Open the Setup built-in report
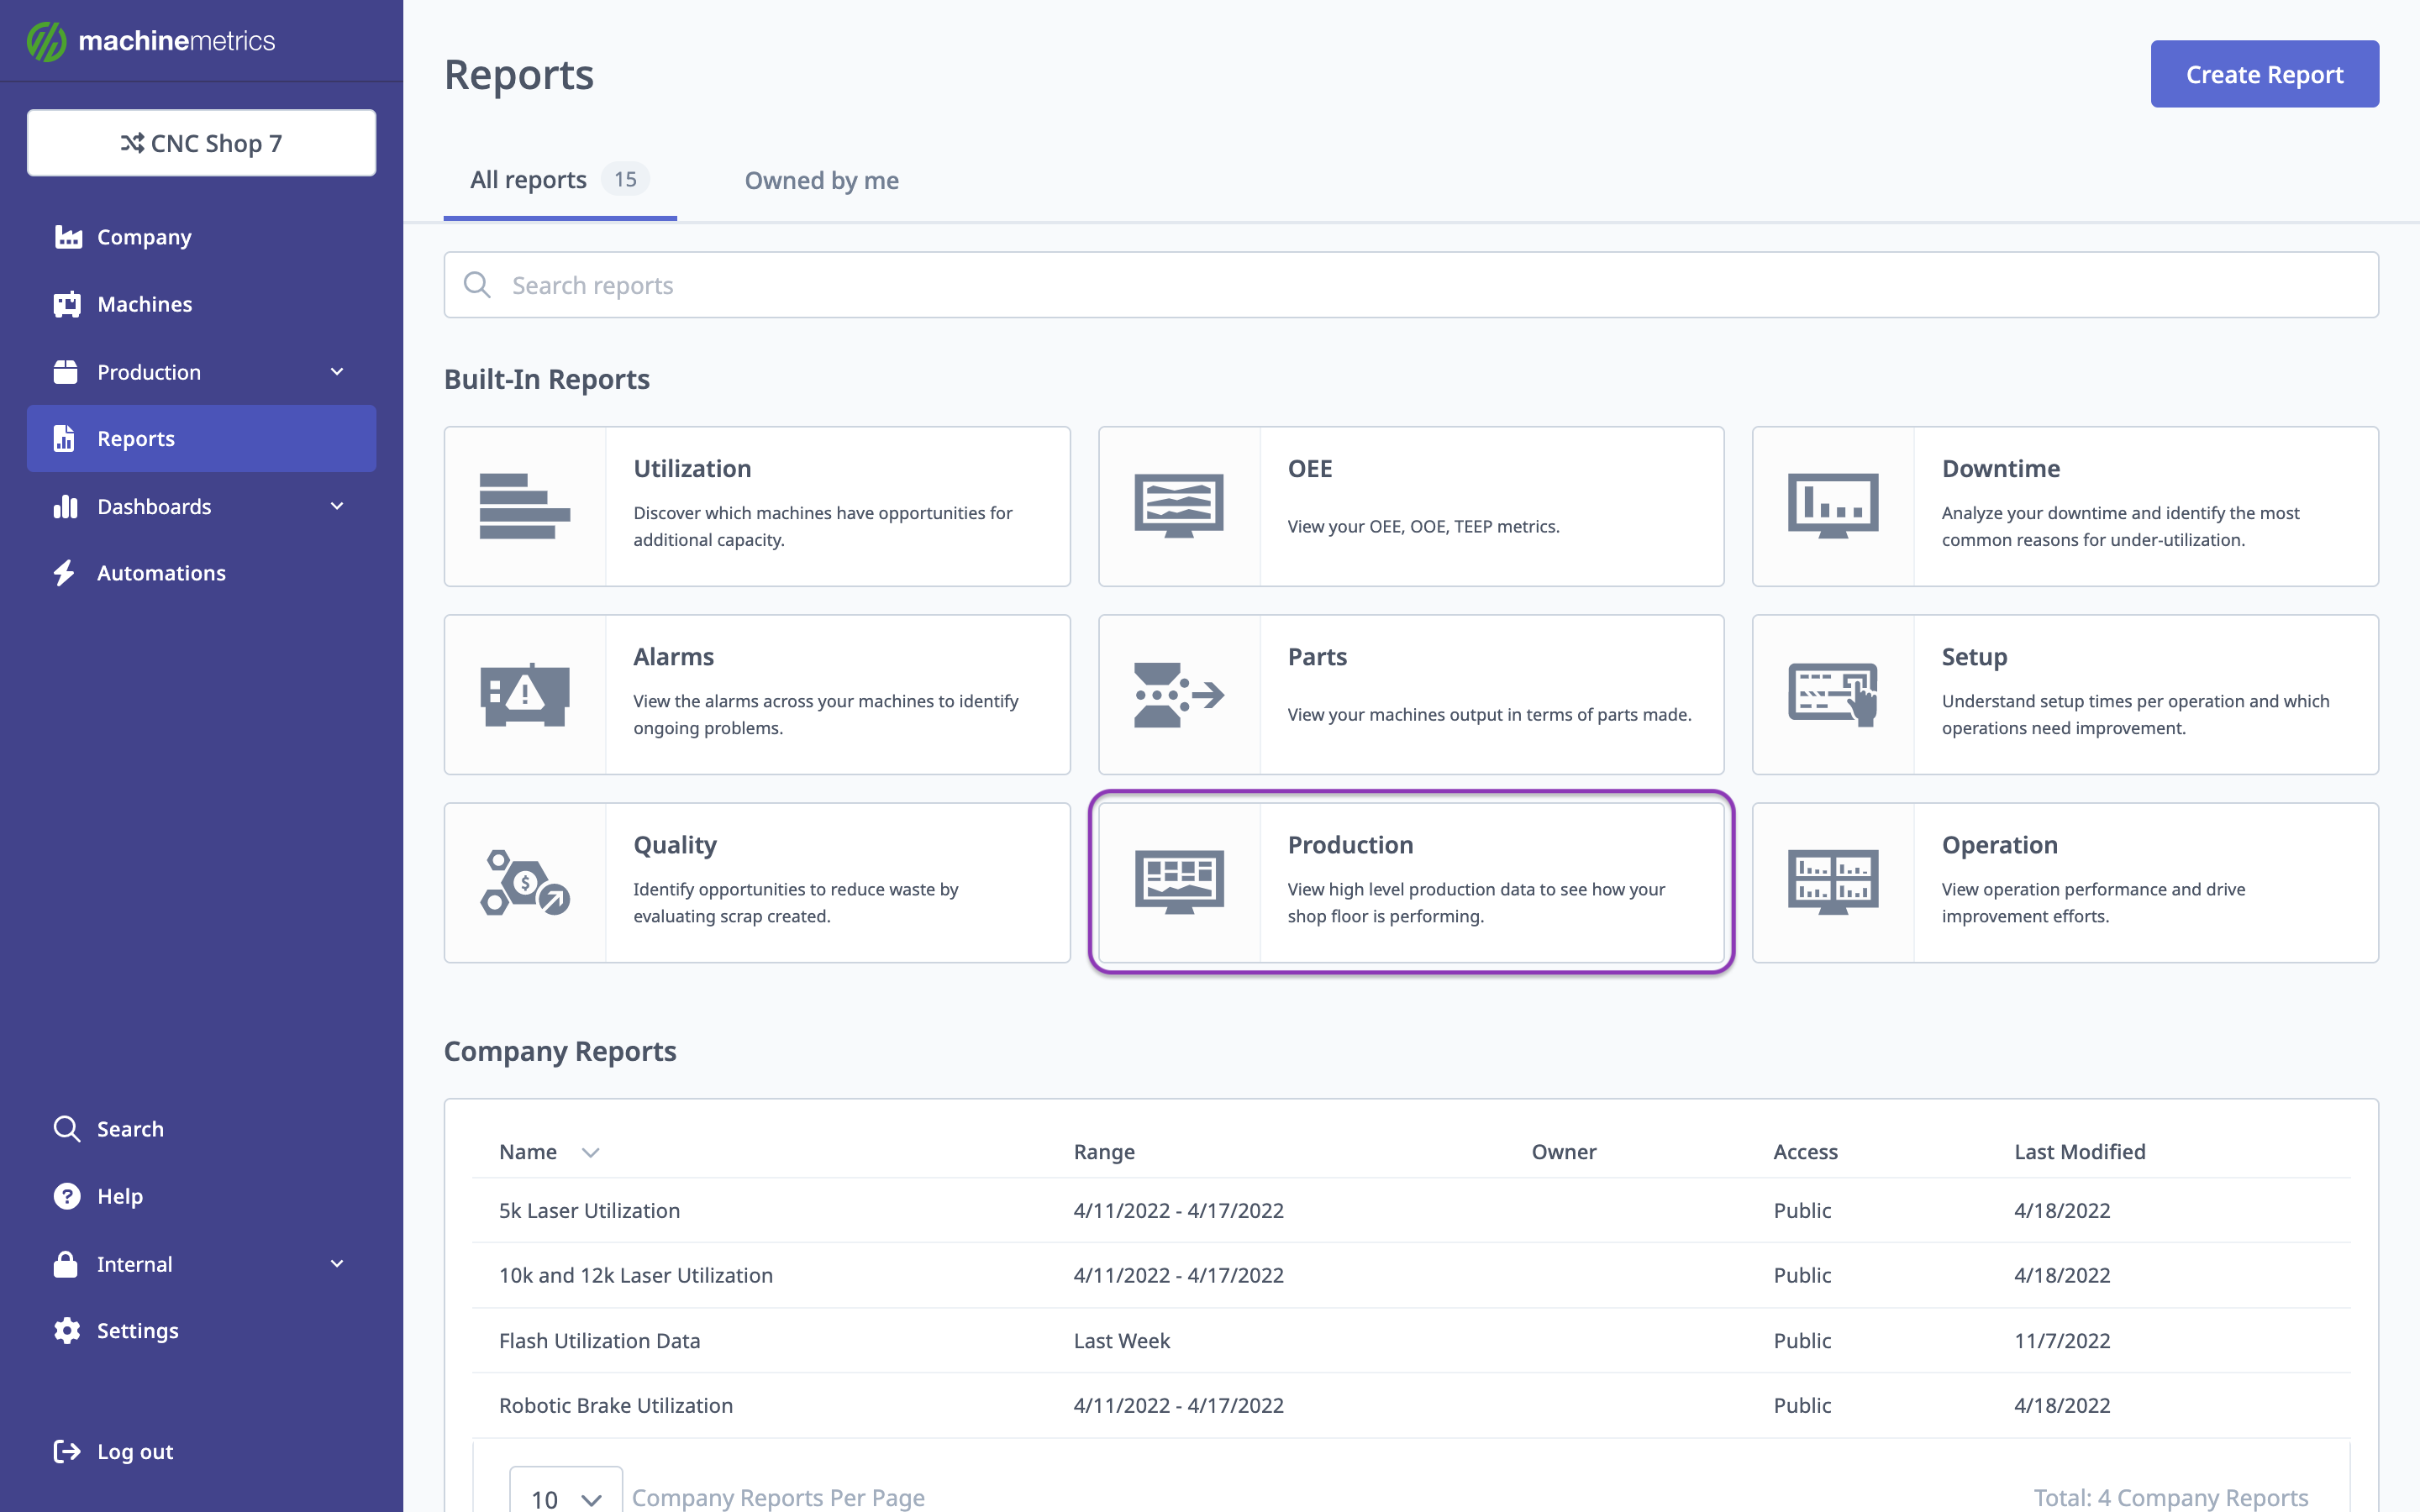 pos(2065,694)
